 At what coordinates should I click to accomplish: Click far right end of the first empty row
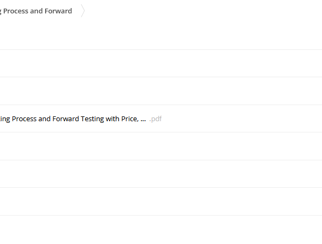pos(312,63)
